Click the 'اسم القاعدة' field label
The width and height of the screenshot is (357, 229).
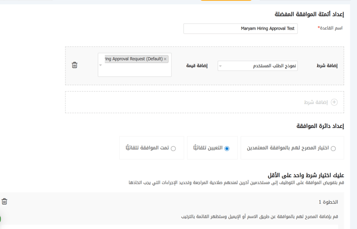coord(330,28)
